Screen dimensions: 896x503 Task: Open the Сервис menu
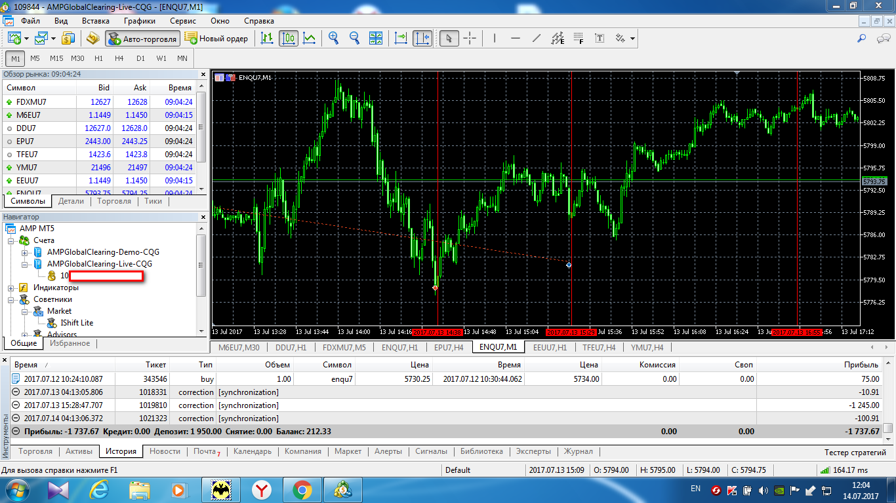183,21
